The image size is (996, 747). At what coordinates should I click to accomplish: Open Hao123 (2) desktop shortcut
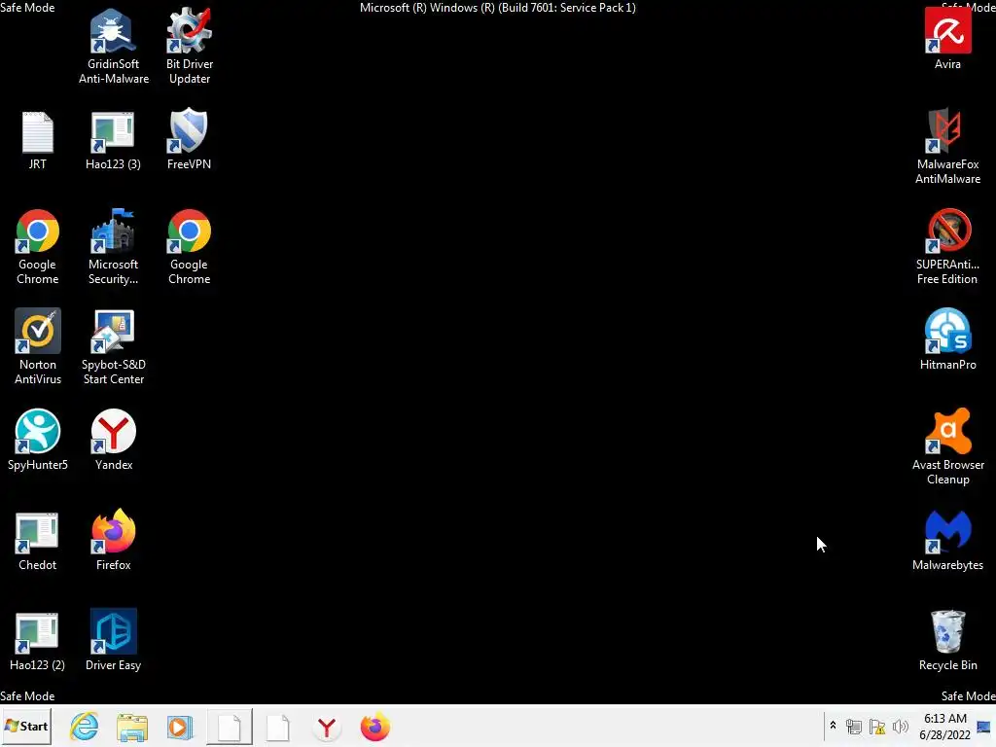pyautogui.click(x=38, y=642)
